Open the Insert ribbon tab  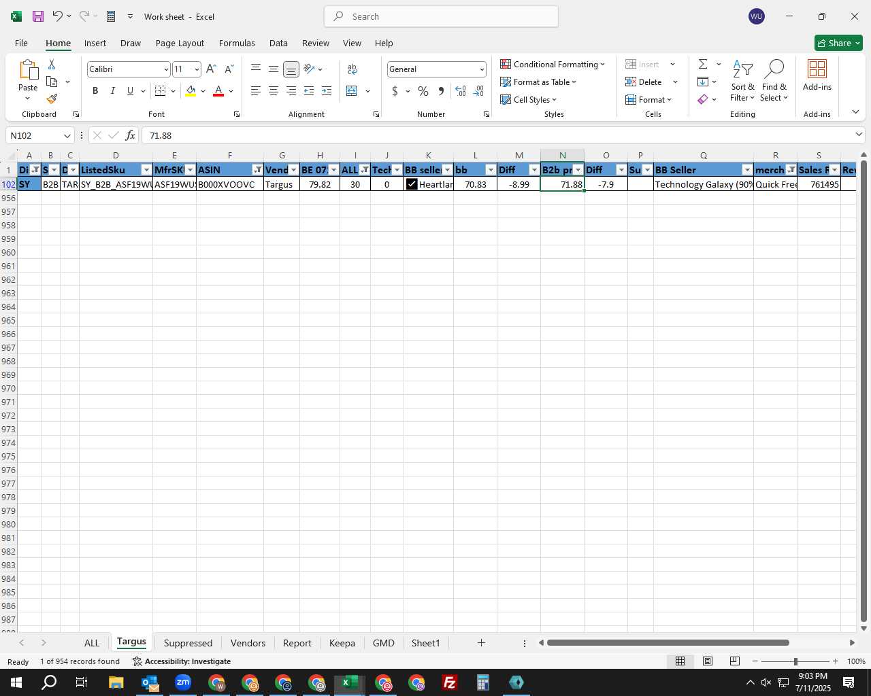tap(95, 43)
